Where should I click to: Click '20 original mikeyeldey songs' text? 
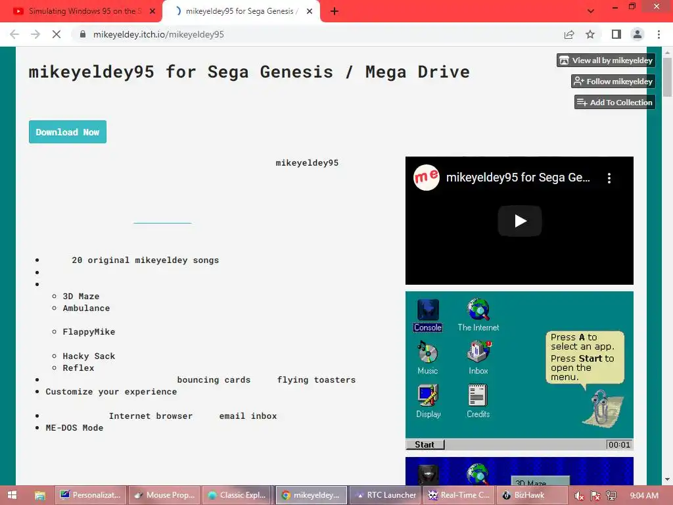tap(145, 260)
